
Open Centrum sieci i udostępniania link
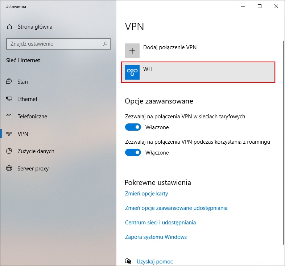pos(160,223)
